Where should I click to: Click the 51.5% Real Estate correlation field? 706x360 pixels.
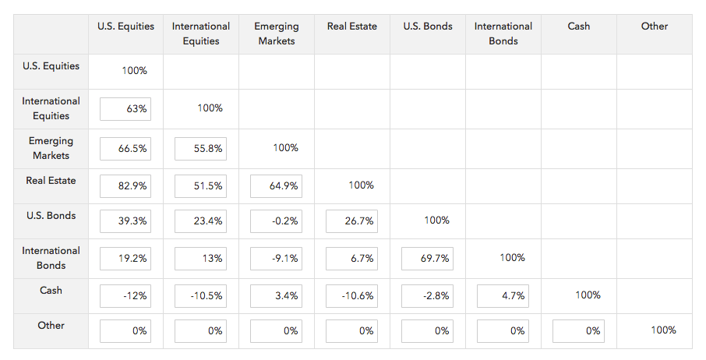click(200, 186)
